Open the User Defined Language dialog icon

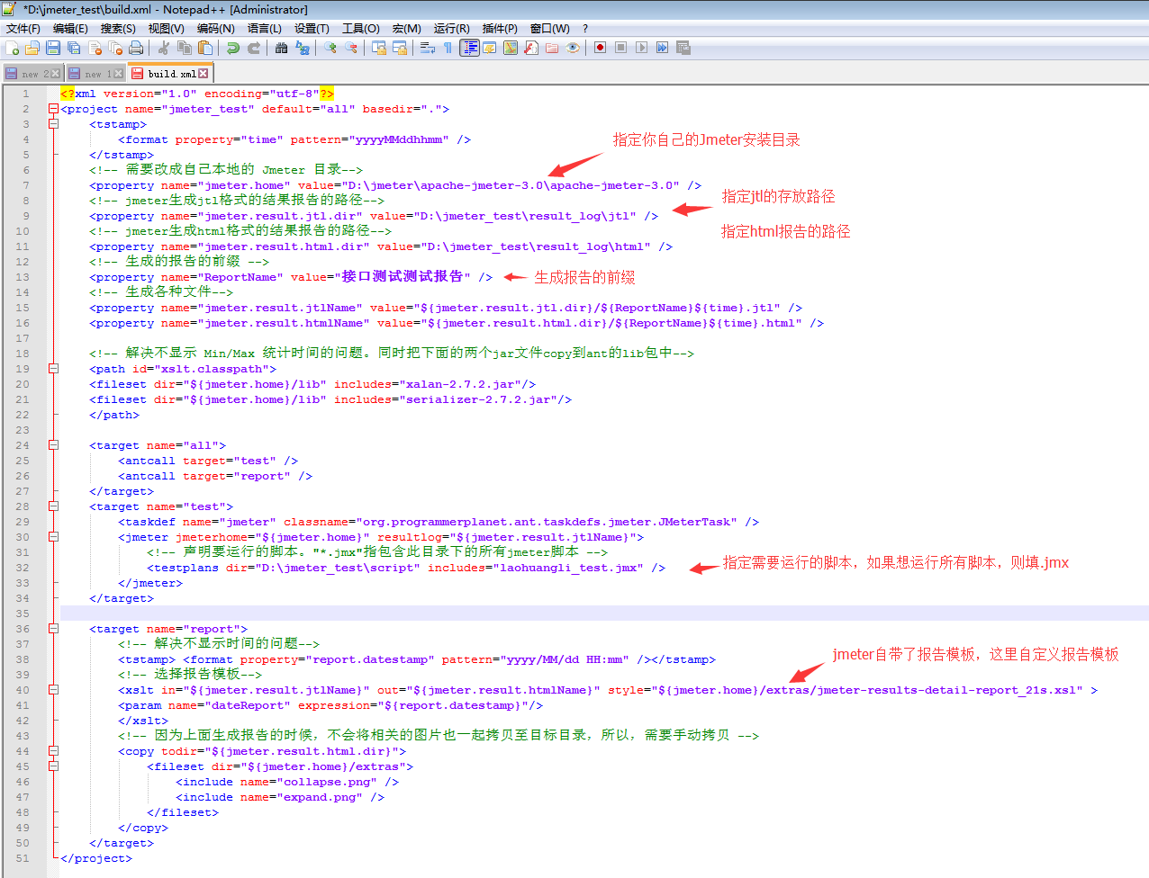489,48
